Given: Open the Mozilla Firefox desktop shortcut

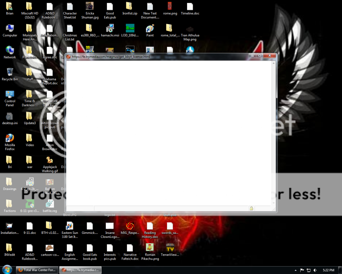Looking at the screenshot, I should (x=10, y=139).
